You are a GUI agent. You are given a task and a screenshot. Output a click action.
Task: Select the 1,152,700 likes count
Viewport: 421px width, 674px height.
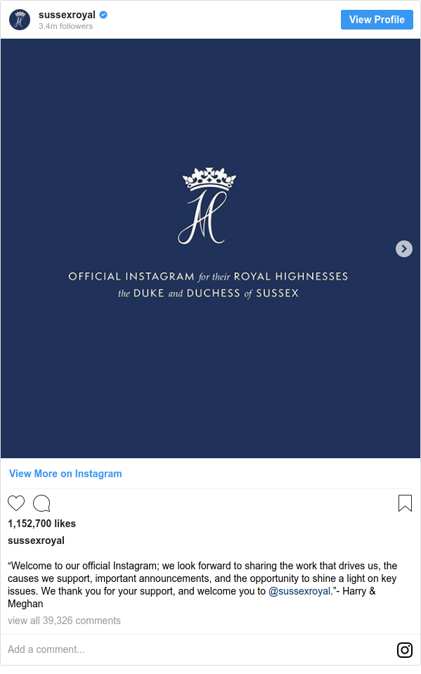[41, 524]
